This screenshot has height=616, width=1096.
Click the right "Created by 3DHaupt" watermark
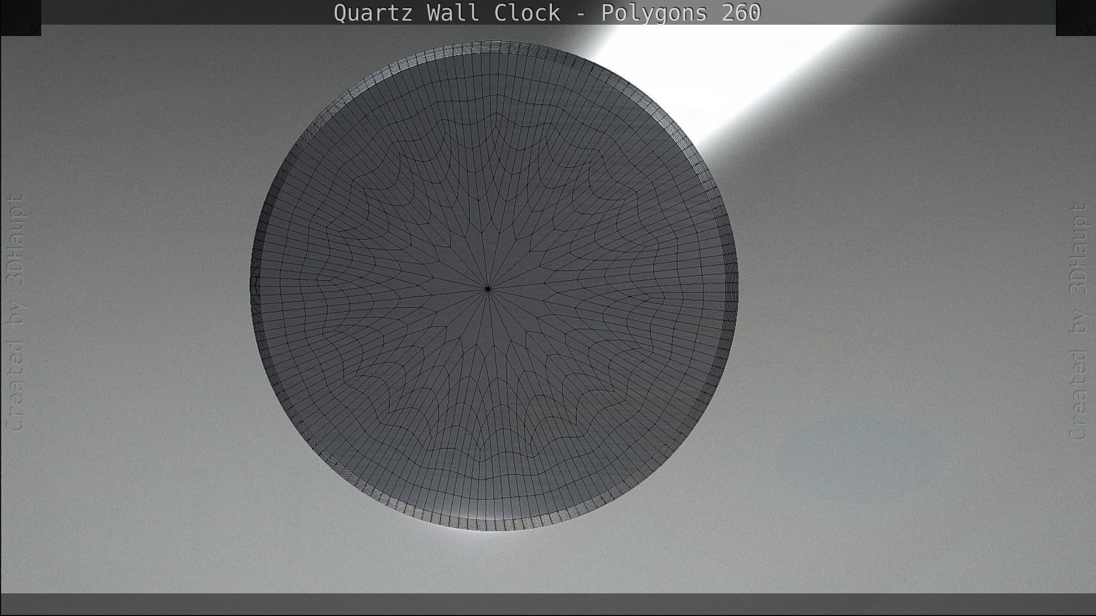coord(1079,321)
